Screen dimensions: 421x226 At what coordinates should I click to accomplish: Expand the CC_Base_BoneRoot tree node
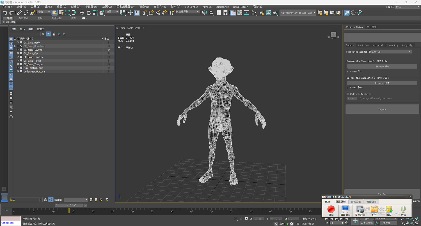tap(15, 46)
